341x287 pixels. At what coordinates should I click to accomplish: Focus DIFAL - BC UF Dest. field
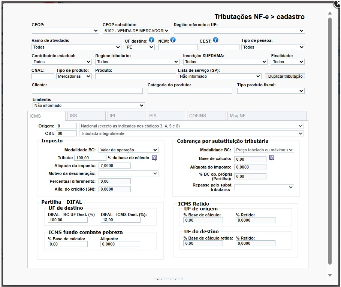67,220
